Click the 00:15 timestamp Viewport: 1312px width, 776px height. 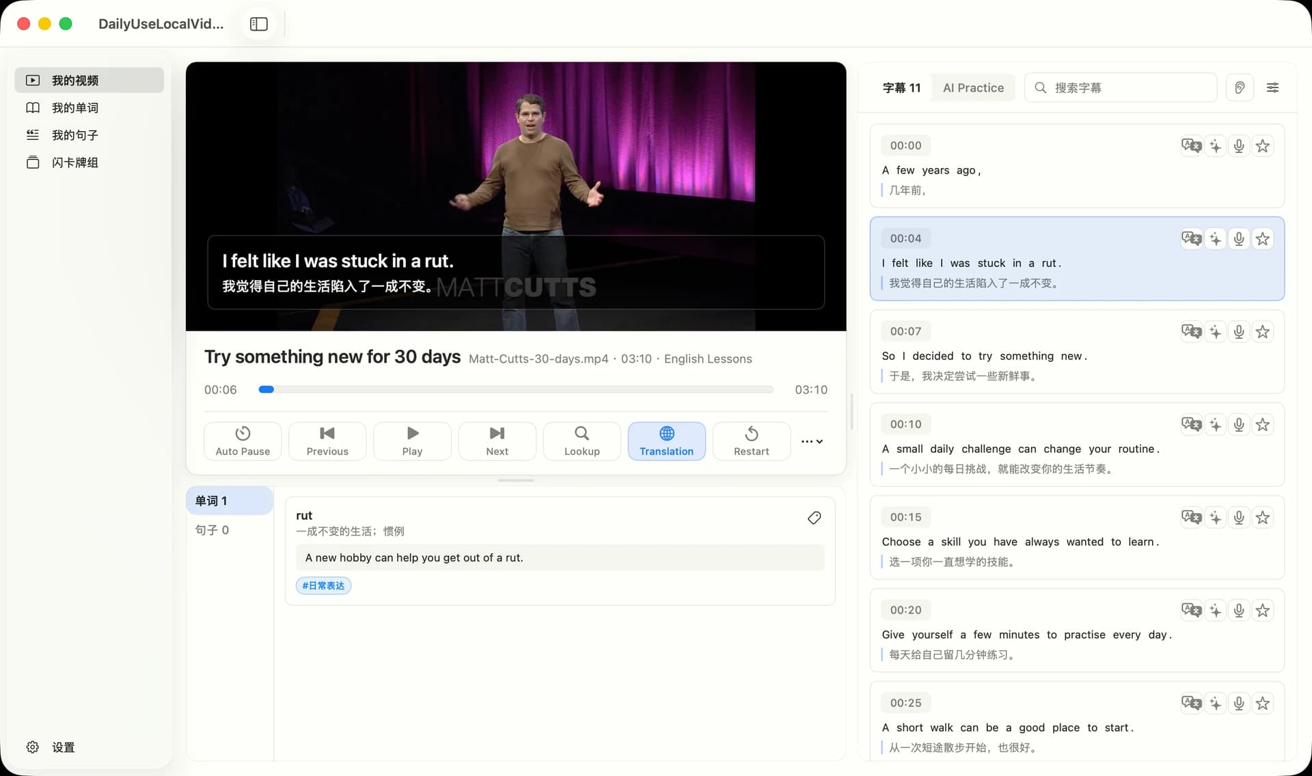(x=905, y=517)
